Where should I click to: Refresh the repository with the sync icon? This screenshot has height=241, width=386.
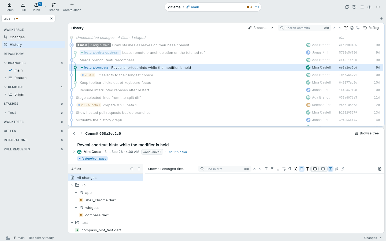347,7
